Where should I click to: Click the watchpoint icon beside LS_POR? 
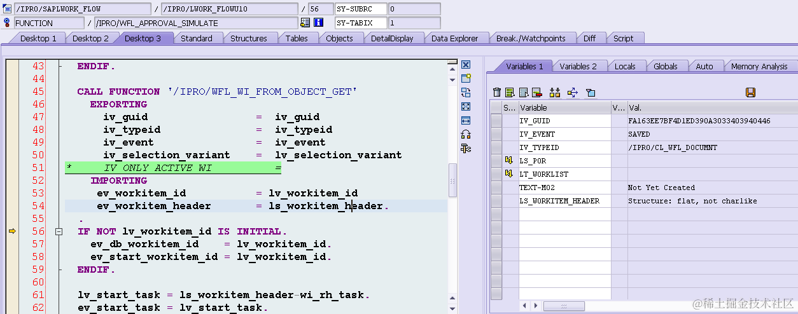[508, 161]
